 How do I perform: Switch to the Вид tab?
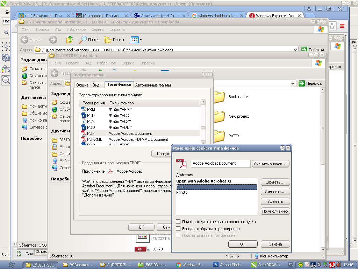pyautogui.click(x=96, y=85)
